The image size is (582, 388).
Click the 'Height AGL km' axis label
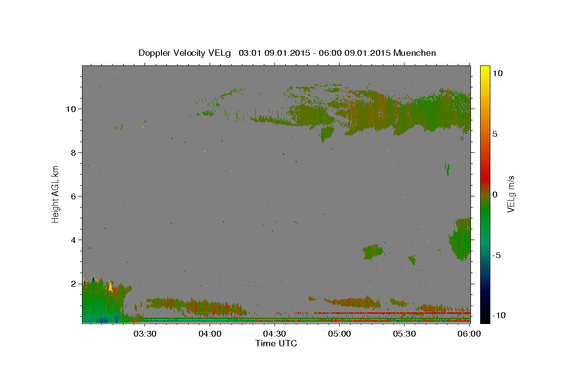pos(55,194)
